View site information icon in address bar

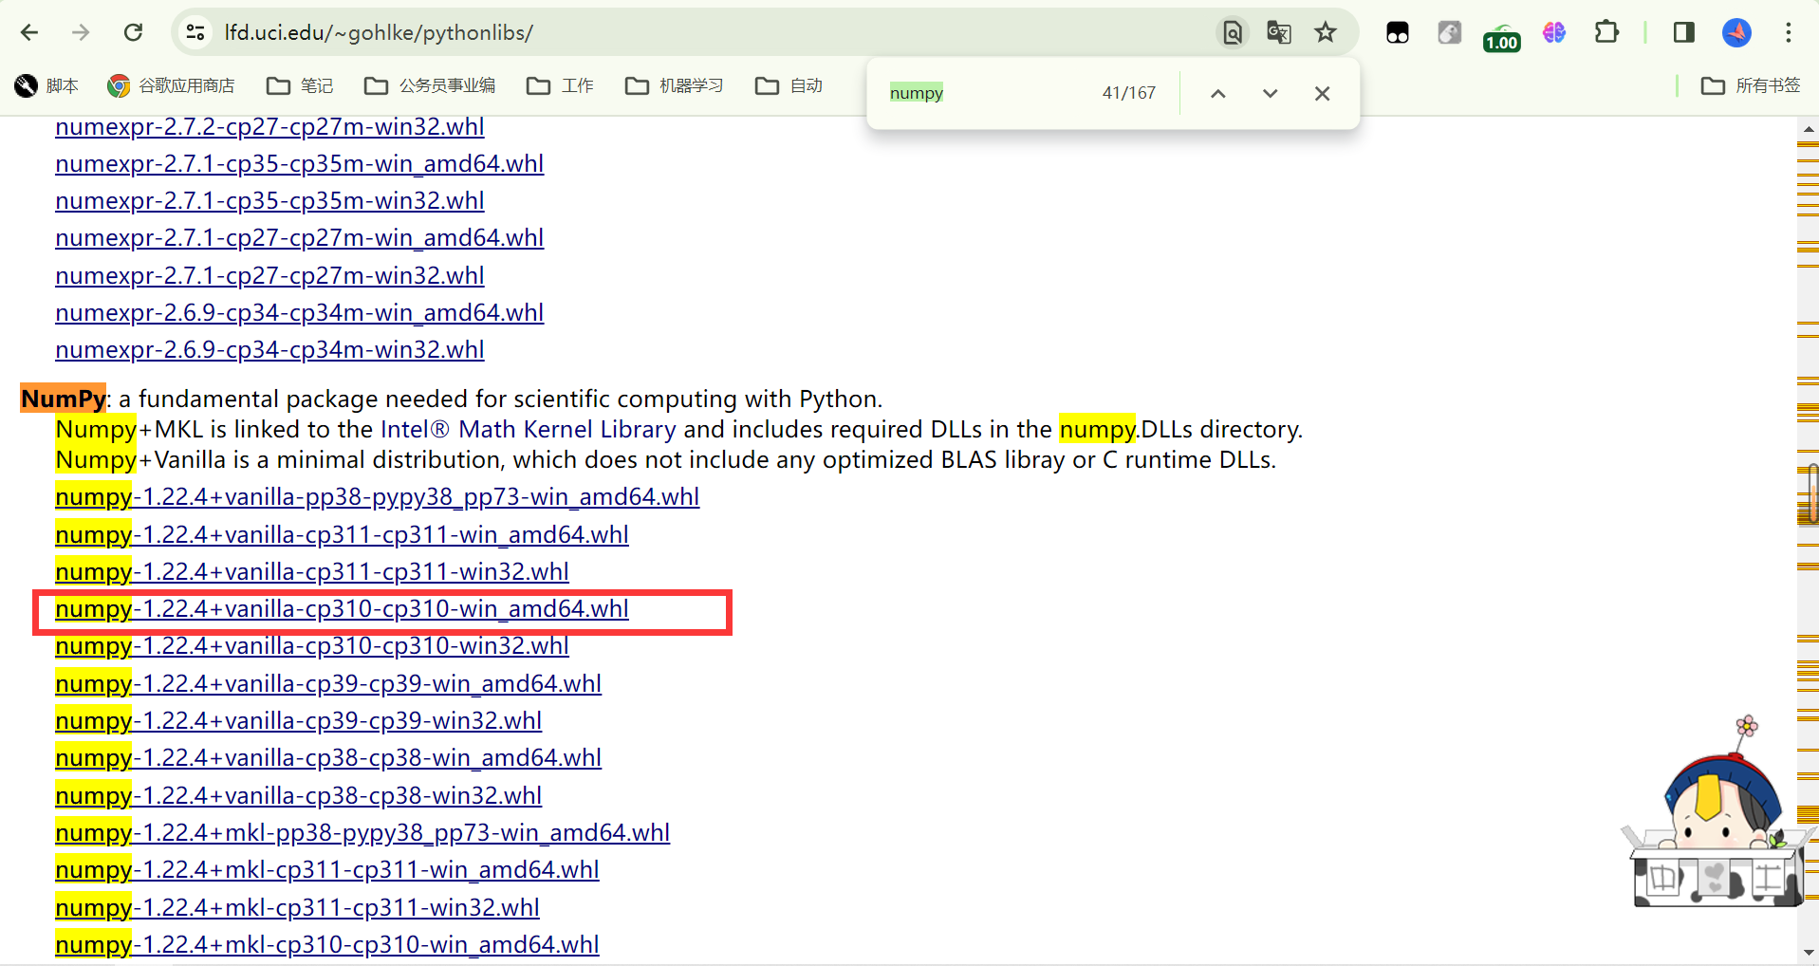point(195,33)
